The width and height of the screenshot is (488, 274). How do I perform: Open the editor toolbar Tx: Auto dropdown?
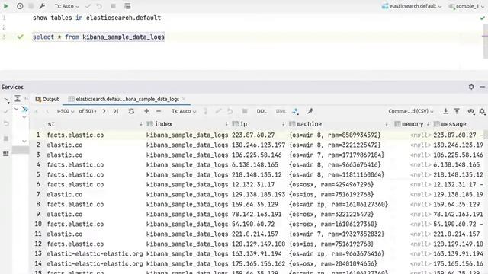pyautogui.click(x=66, y=6)
